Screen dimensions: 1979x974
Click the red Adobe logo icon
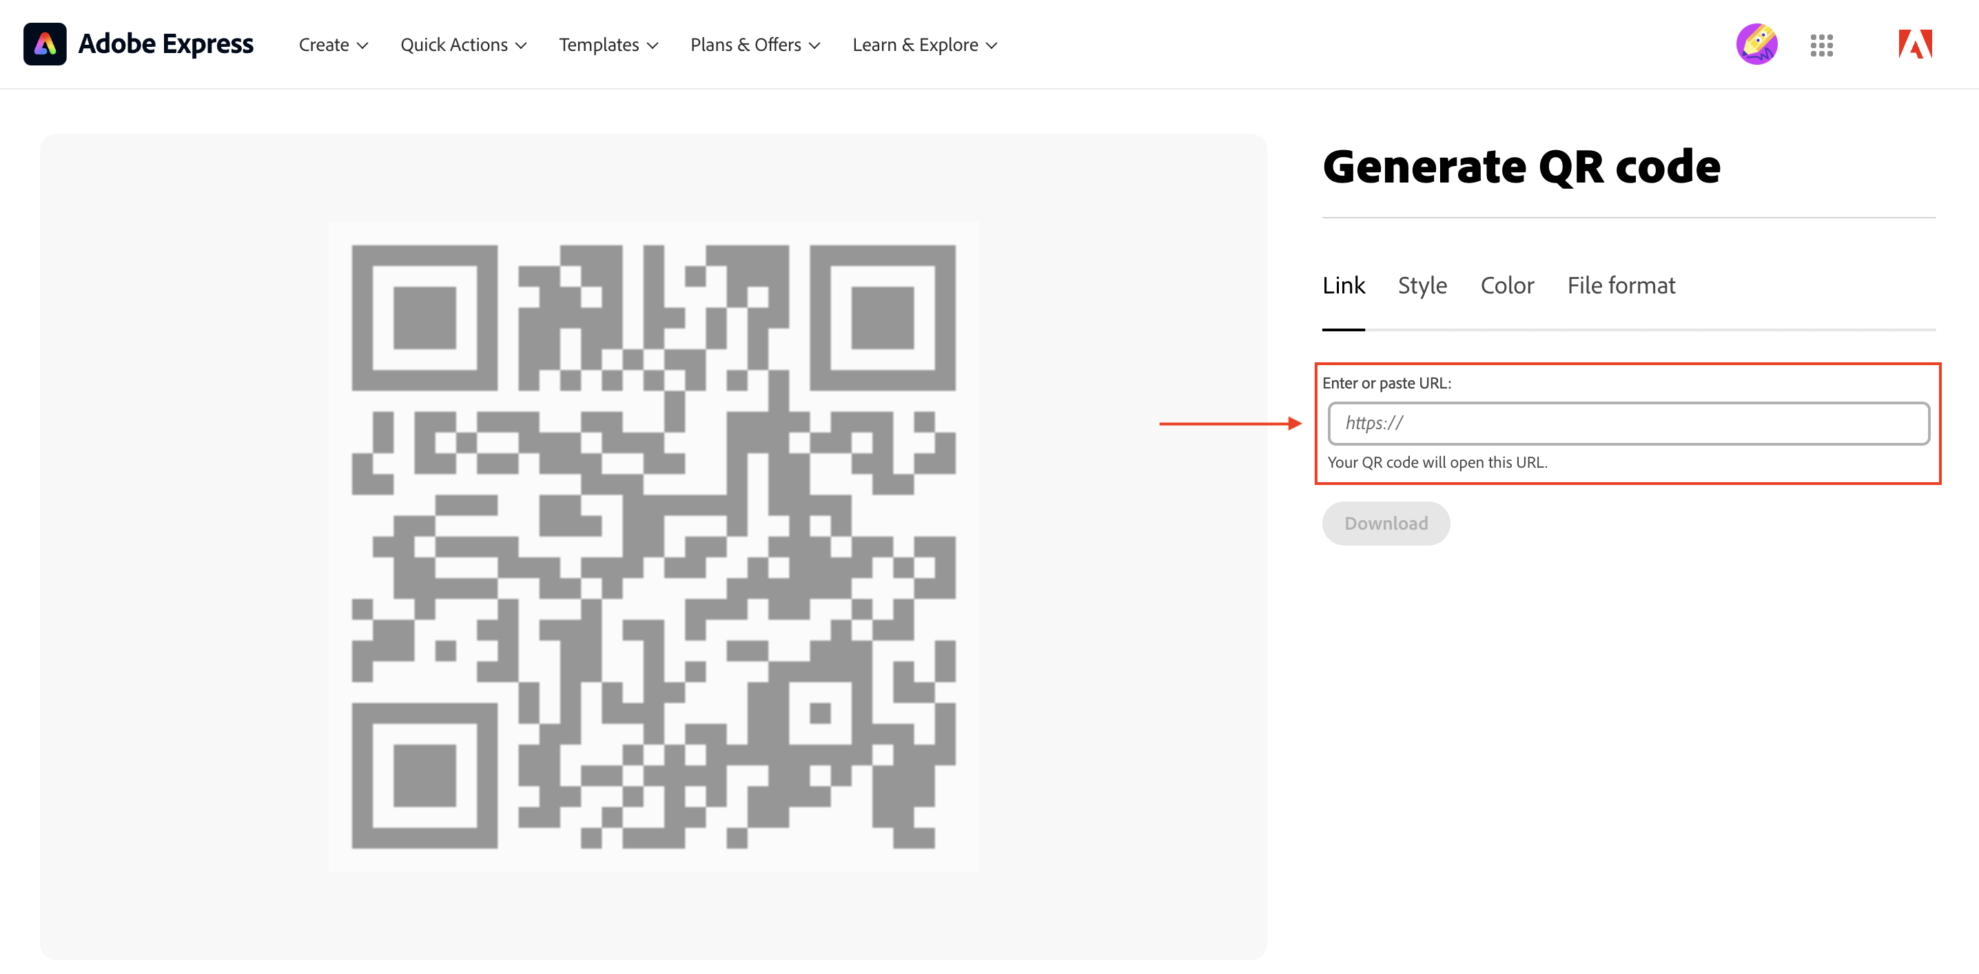tap(1915, 45)
